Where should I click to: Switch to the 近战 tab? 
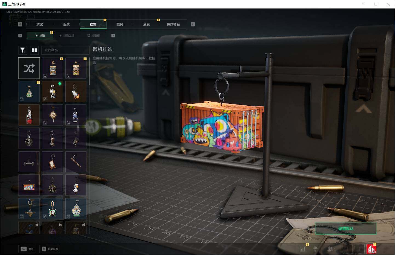click(66, 24)
